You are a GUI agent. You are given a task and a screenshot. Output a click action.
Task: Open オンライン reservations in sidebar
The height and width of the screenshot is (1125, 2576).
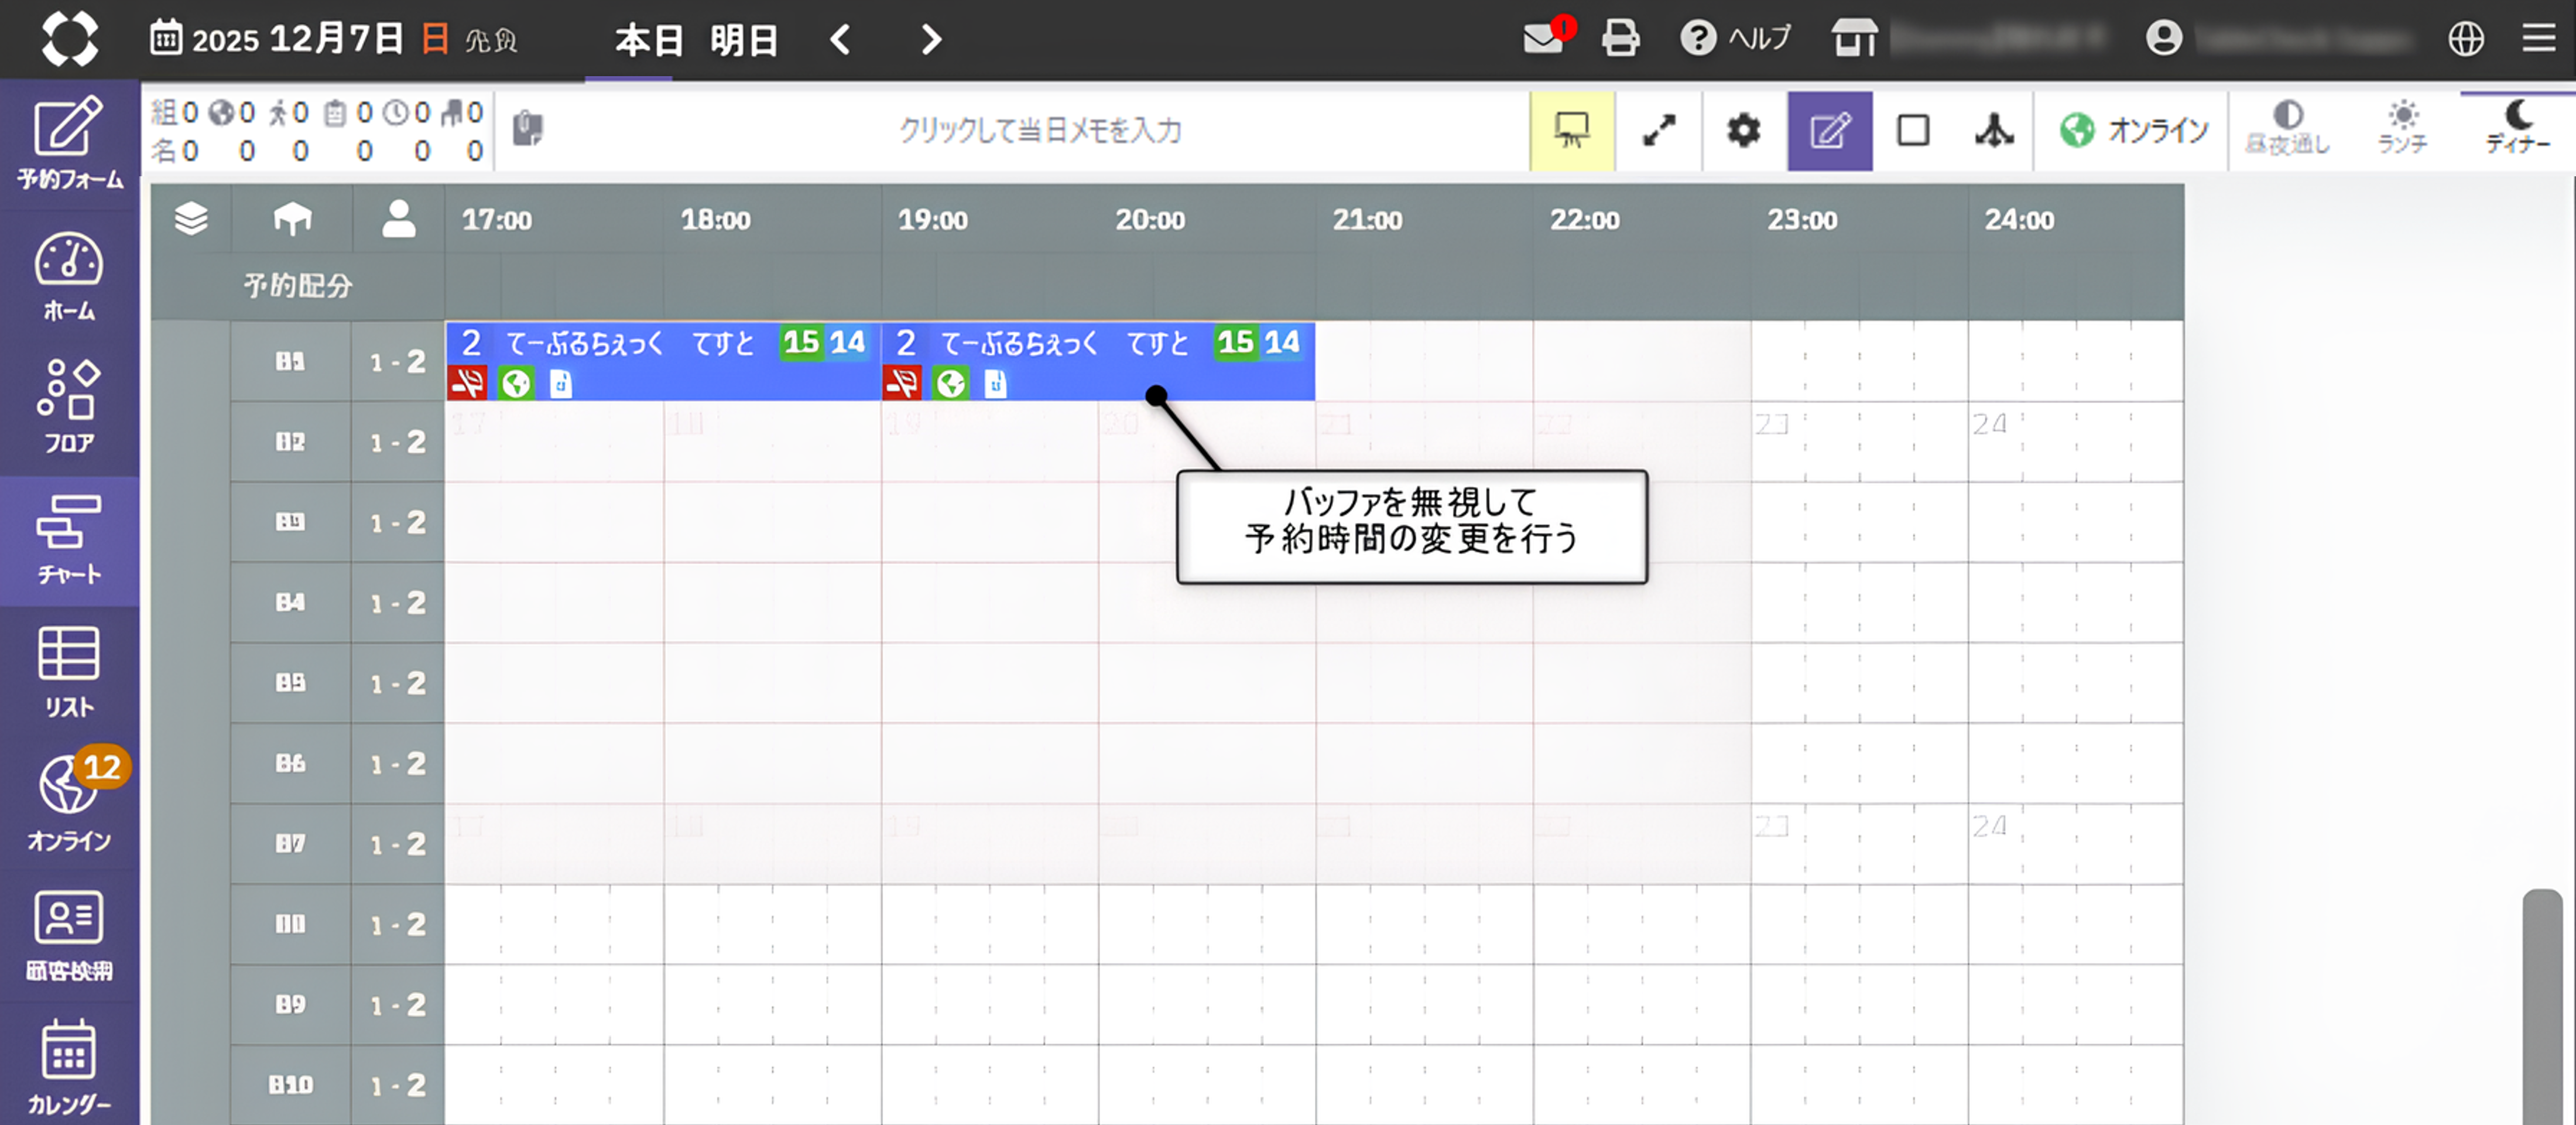pyautogui.click(x=70, y=804)
